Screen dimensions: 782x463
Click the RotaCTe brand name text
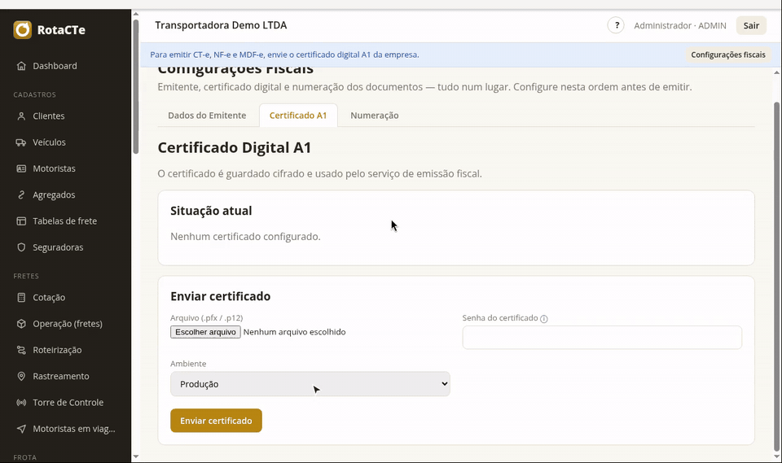pos(61,30)
